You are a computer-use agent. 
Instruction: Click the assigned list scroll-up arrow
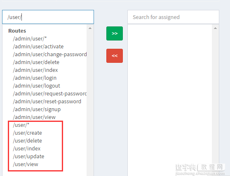pyautogui.click(x=215, y=28)
